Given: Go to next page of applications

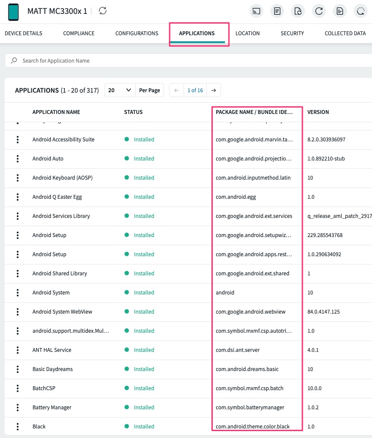Looking at the screenshot, I should [214, 90].
